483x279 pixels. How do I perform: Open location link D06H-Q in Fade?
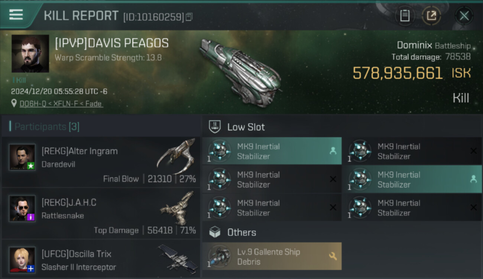pyautogui.click(x=61, y=104)
